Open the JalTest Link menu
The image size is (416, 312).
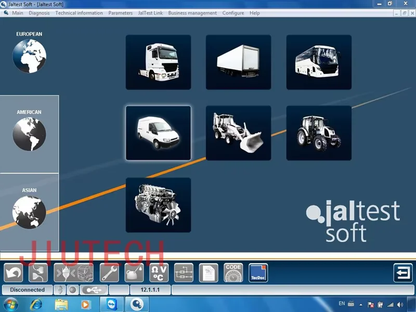[150, 13]
